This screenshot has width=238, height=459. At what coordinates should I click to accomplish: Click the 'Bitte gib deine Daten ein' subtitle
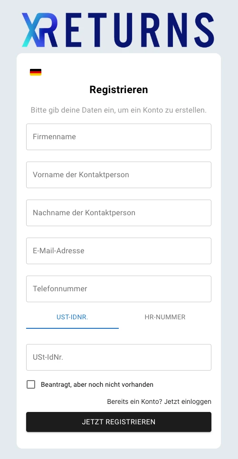pos(119,110)
